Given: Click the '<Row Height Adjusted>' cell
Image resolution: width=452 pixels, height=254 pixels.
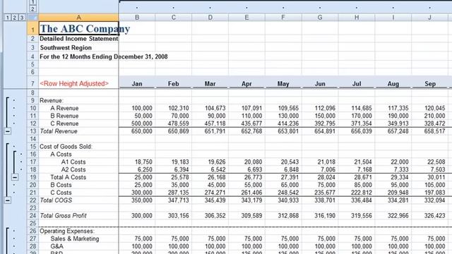Looking at the screenshot, I should point(78,83).
